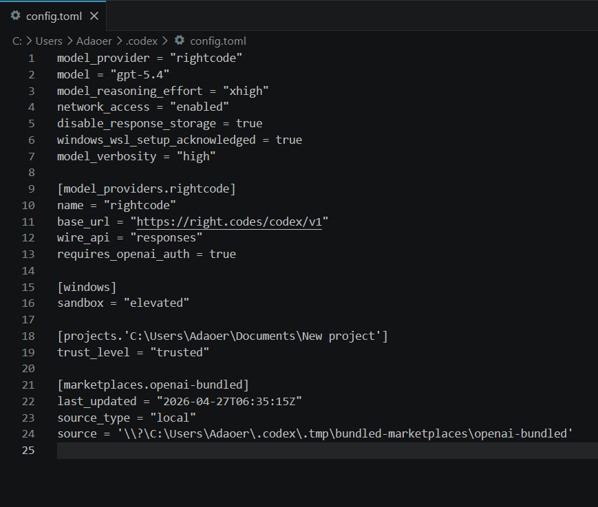Click line number 18 in gutter
Screen dimensions: 598x507
28,336
